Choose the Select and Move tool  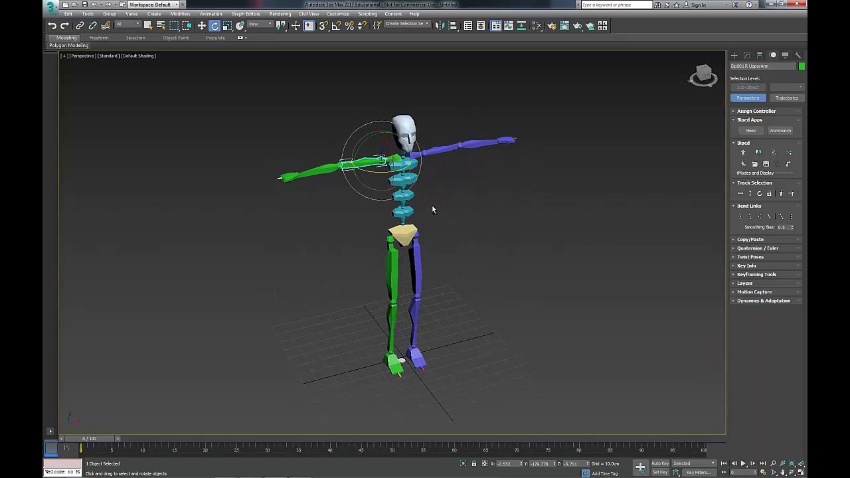point(202,26)
